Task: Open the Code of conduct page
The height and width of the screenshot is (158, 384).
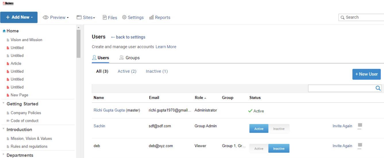Action: pos(24,121)
